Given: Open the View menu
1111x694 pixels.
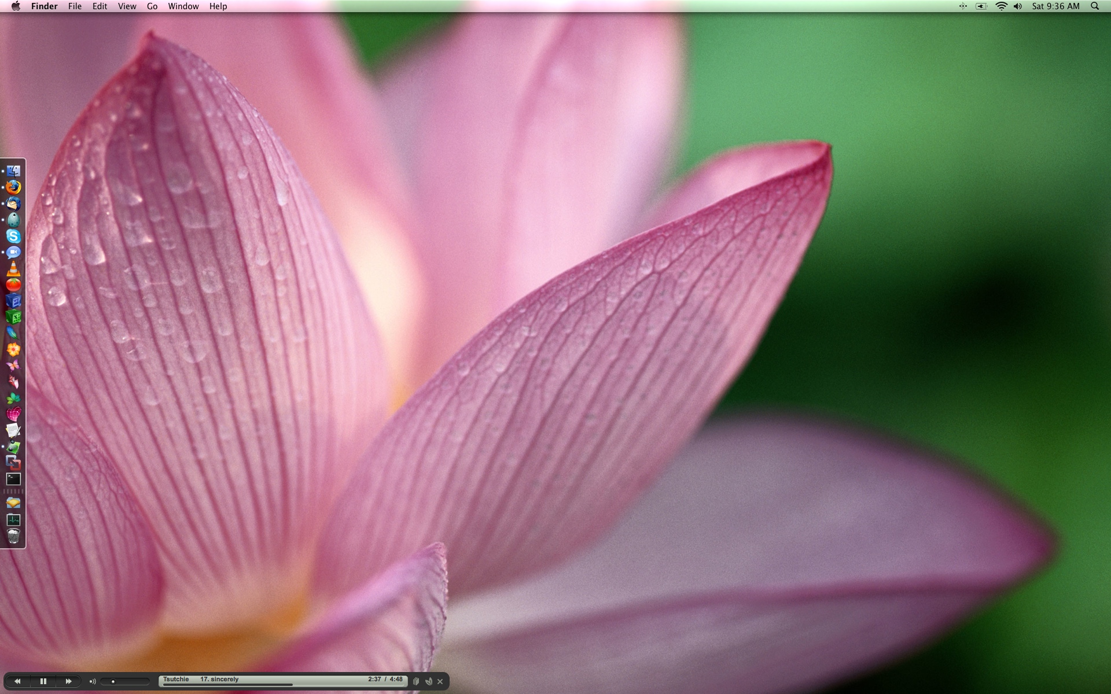Looking at the screenshot, I should 127,6.
